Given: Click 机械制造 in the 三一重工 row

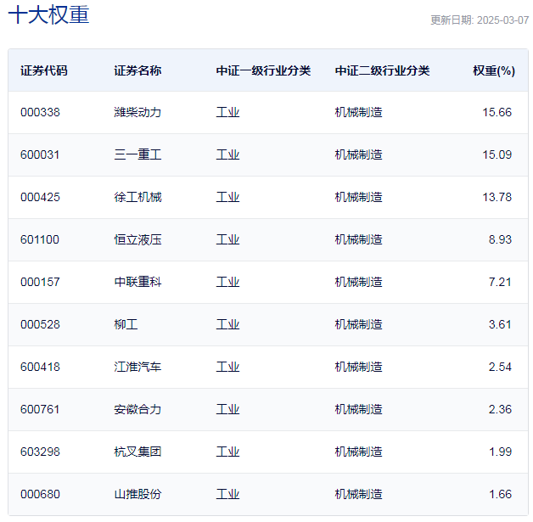Looking at the screenshot, I should pos(359,155).
